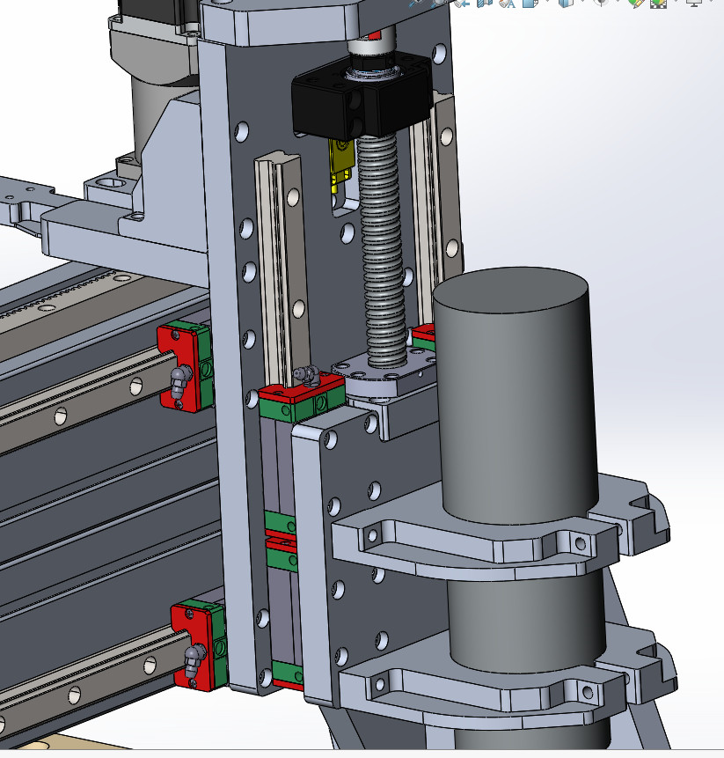Select the upper red carriage on horizontal rail
724x758 pixels.
pyautogui.click(x=186, y=366)
